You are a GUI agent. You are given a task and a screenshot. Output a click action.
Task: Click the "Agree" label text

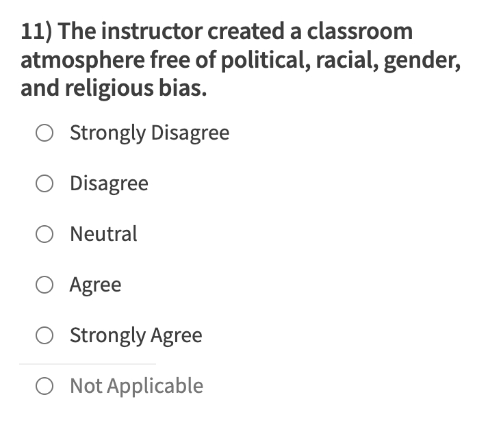[95, 285]
